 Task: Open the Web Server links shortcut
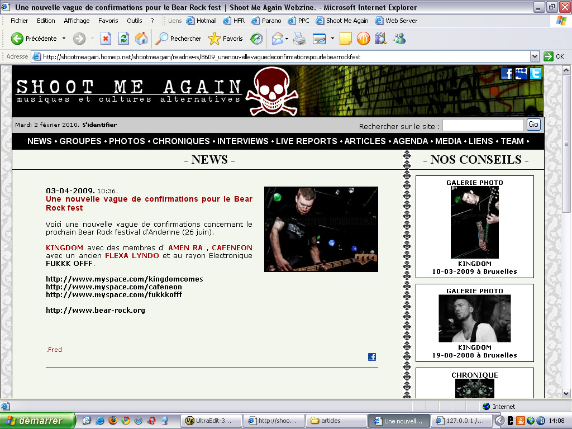coord(396,21)
